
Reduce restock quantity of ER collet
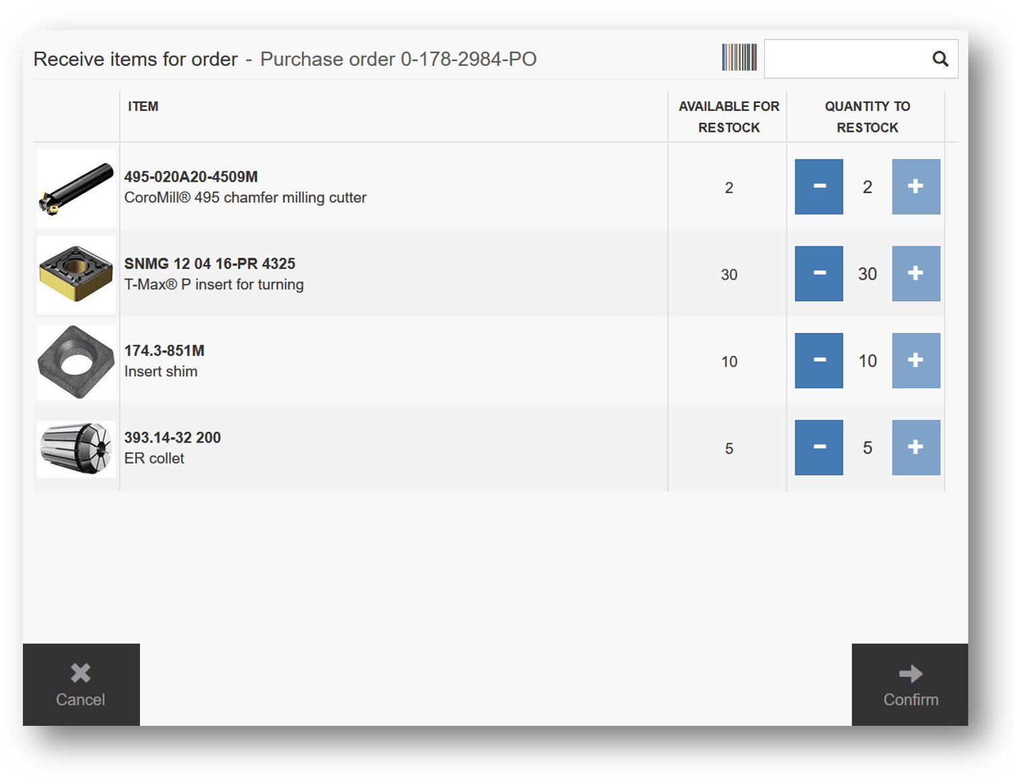click(x=818, y=447)
